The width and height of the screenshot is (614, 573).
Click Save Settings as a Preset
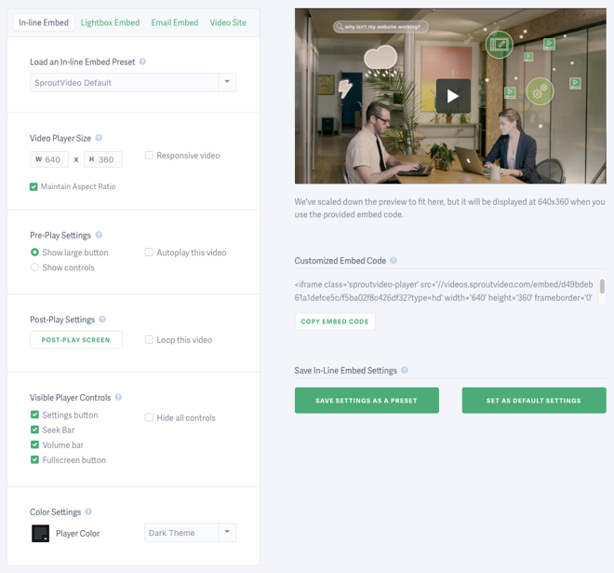click(x=367, y=400)
